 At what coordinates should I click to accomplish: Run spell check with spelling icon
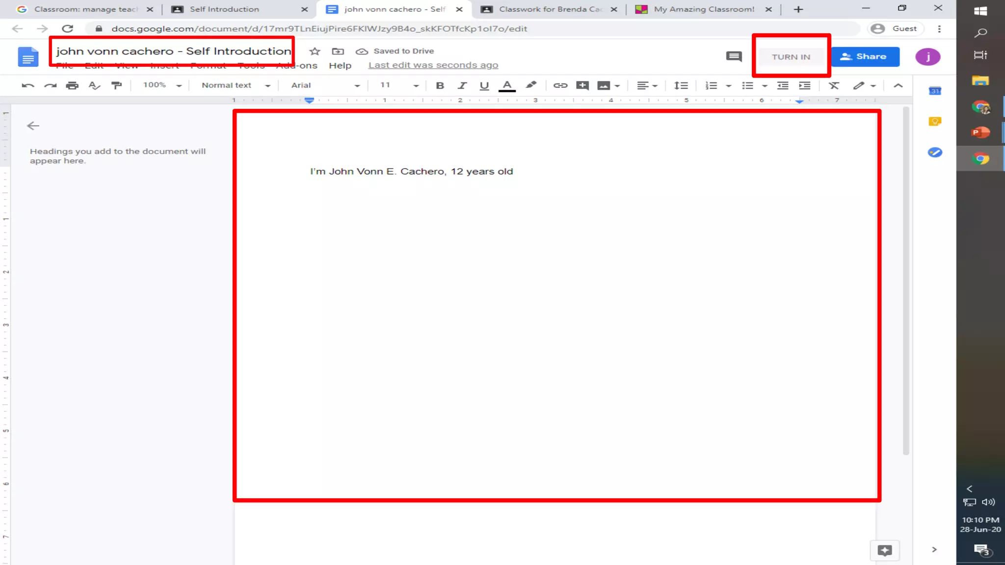(94, 85)
